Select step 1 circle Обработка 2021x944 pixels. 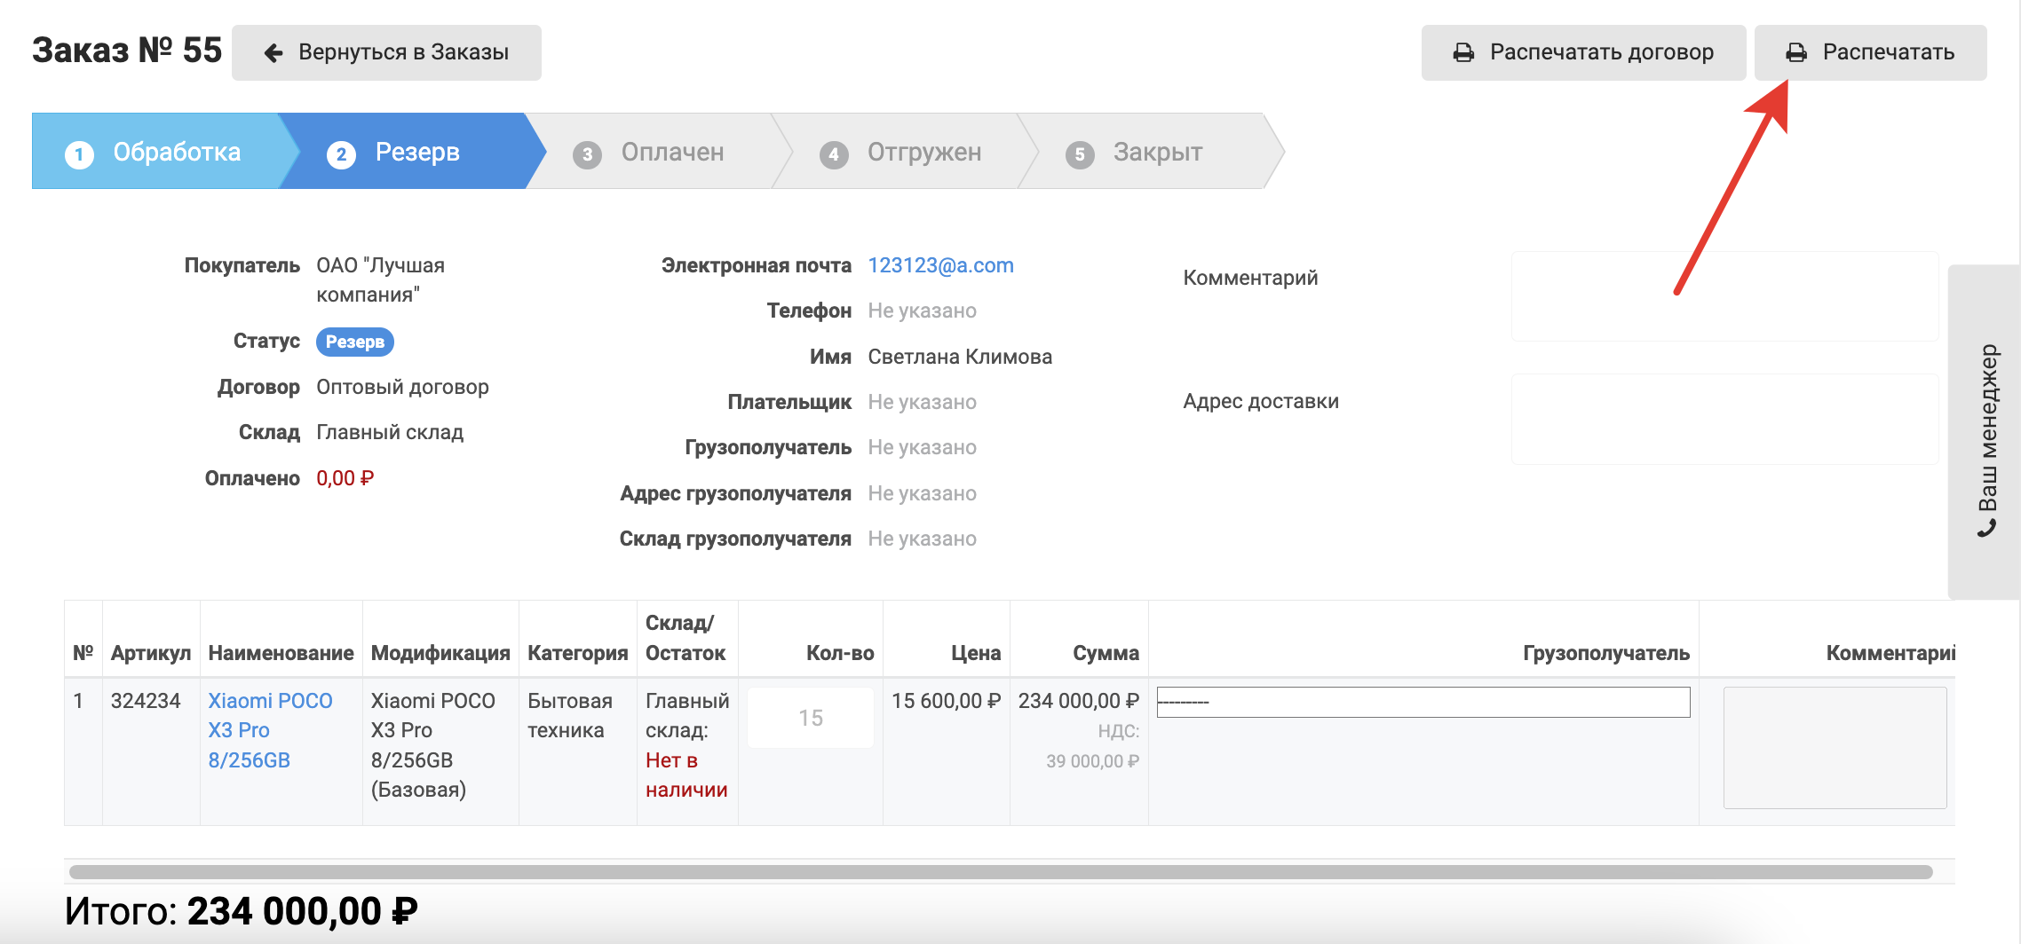coord(79,154)
